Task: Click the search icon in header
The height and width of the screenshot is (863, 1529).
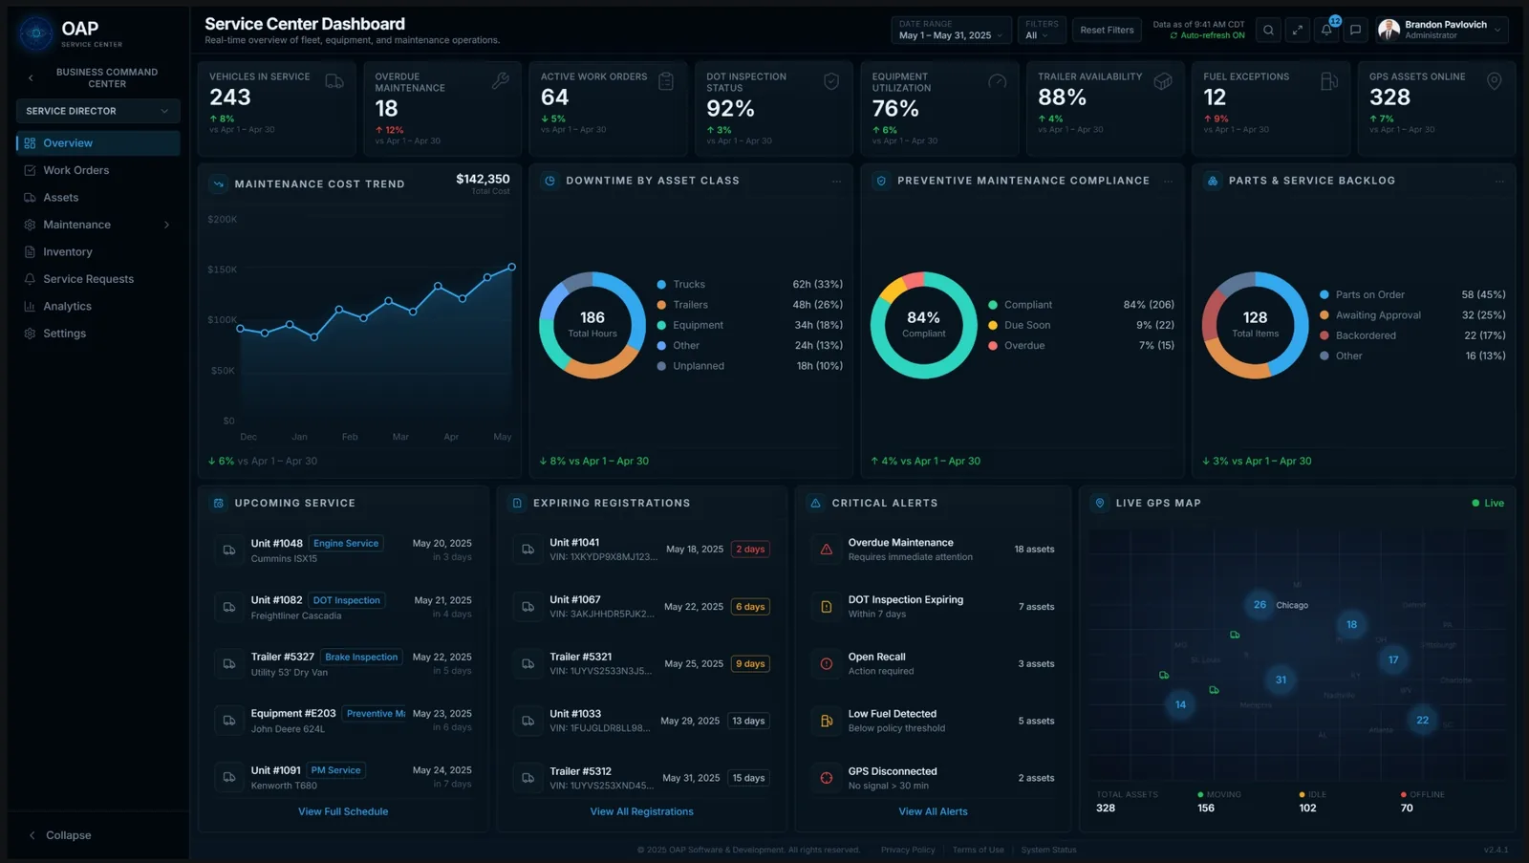Action: 1268,31
